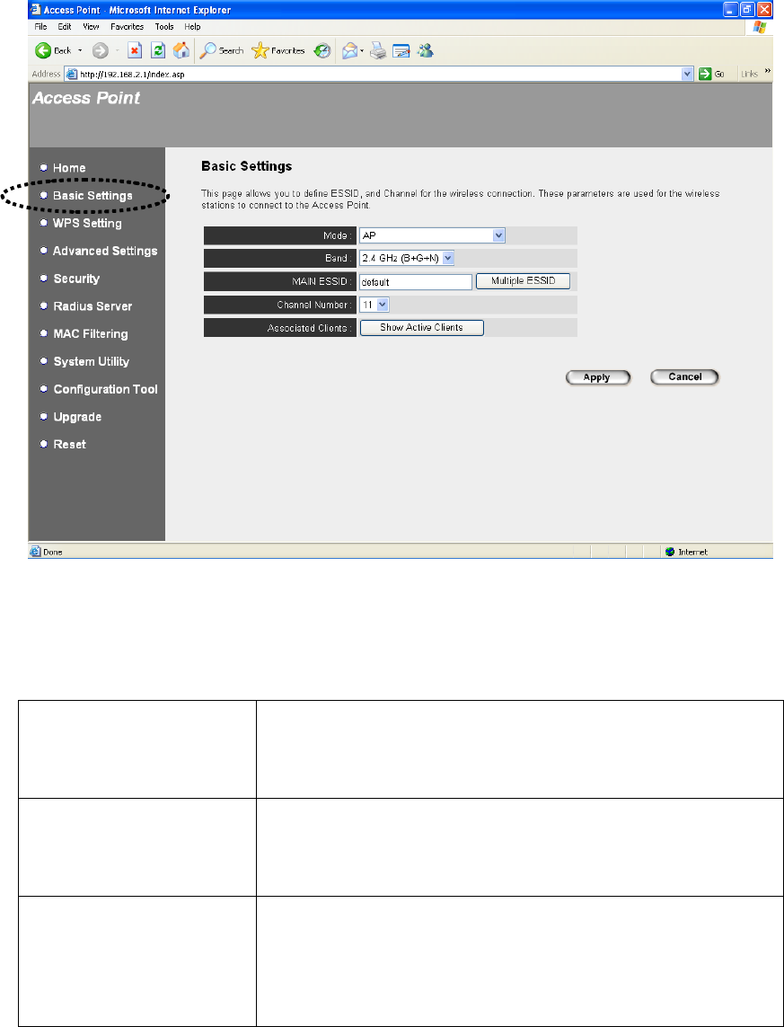Click the Print icon
Viewport: 784px width, 1027px height.
pos(378,50)
